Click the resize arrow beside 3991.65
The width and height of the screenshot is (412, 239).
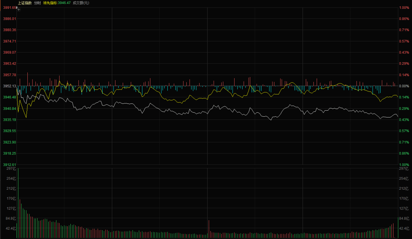(x=16, y=8)
